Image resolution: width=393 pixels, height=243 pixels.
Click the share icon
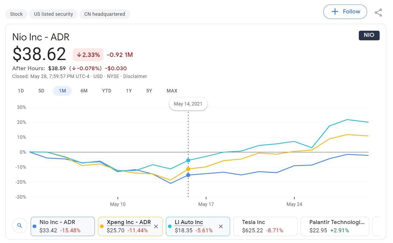click(x=378, y=13)
